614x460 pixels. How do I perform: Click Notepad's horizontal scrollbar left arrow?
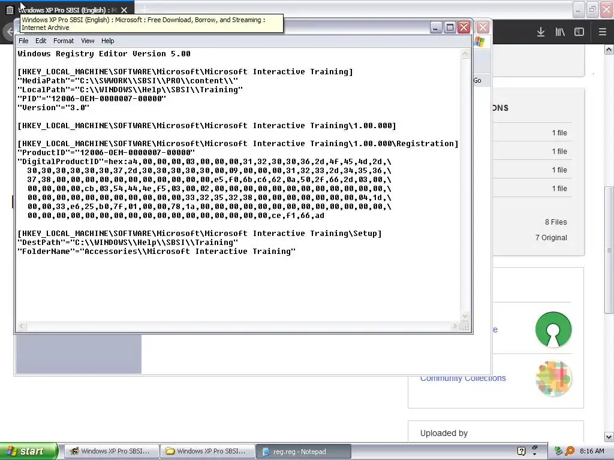(x=22, y=326)
